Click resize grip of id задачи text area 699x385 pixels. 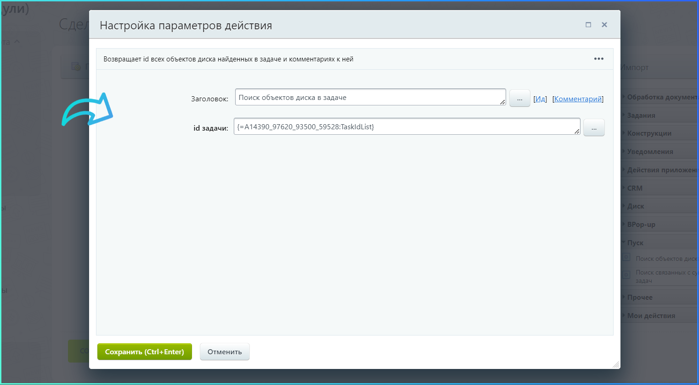pos(577,132)
